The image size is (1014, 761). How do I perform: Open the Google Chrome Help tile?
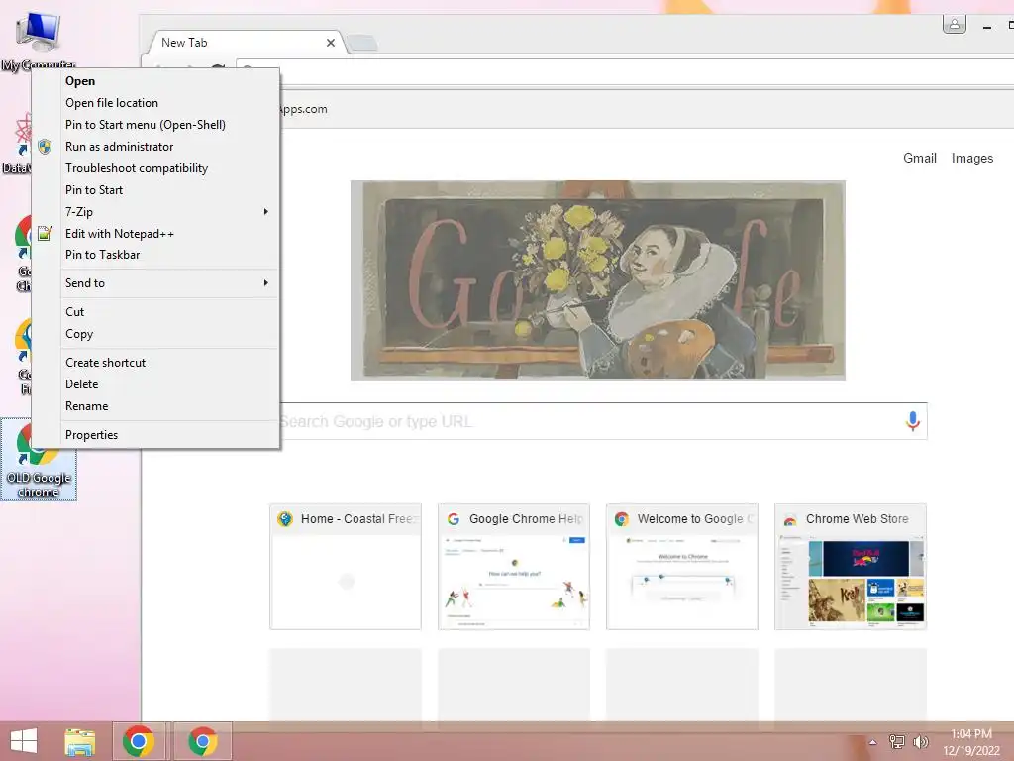pyautogui.click(x=514, y=566)
